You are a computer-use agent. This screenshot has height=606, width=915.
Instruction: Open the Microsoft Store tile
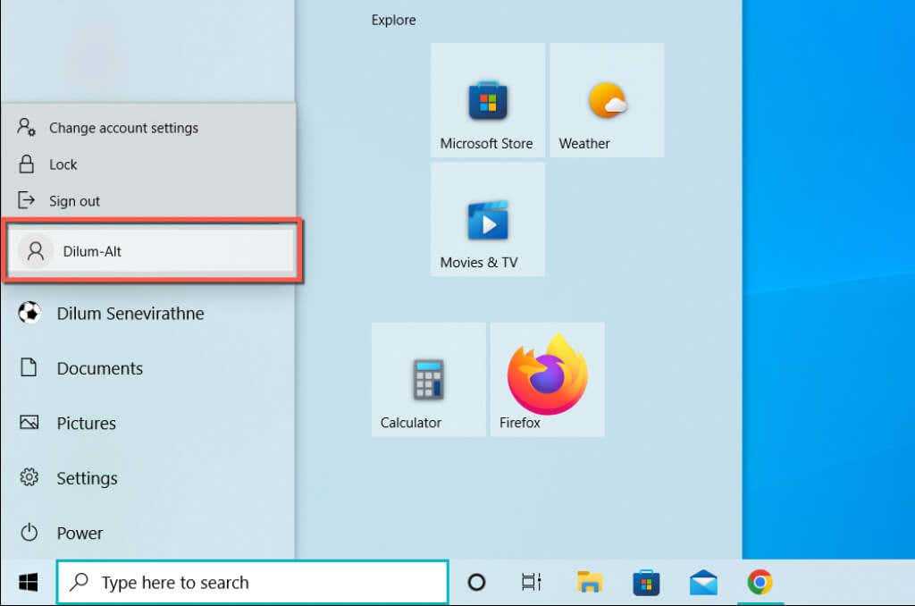click(x=487, y=100)
